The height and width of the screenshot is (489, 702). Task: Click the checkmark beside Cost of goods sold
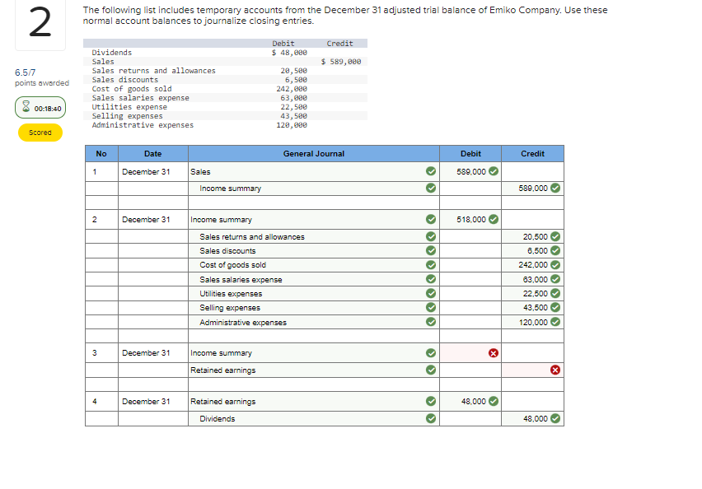point(429,265)
